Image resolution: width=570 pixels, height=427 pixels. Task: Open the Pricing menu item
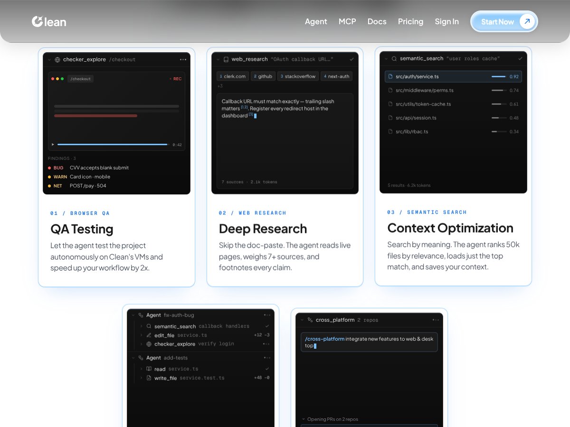tap(410, 21)
